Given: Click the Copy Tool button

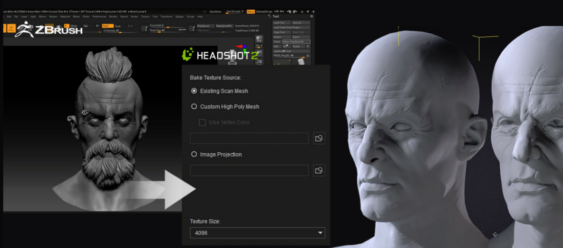Looking at the screenshot, I should (x=282, y=32).
